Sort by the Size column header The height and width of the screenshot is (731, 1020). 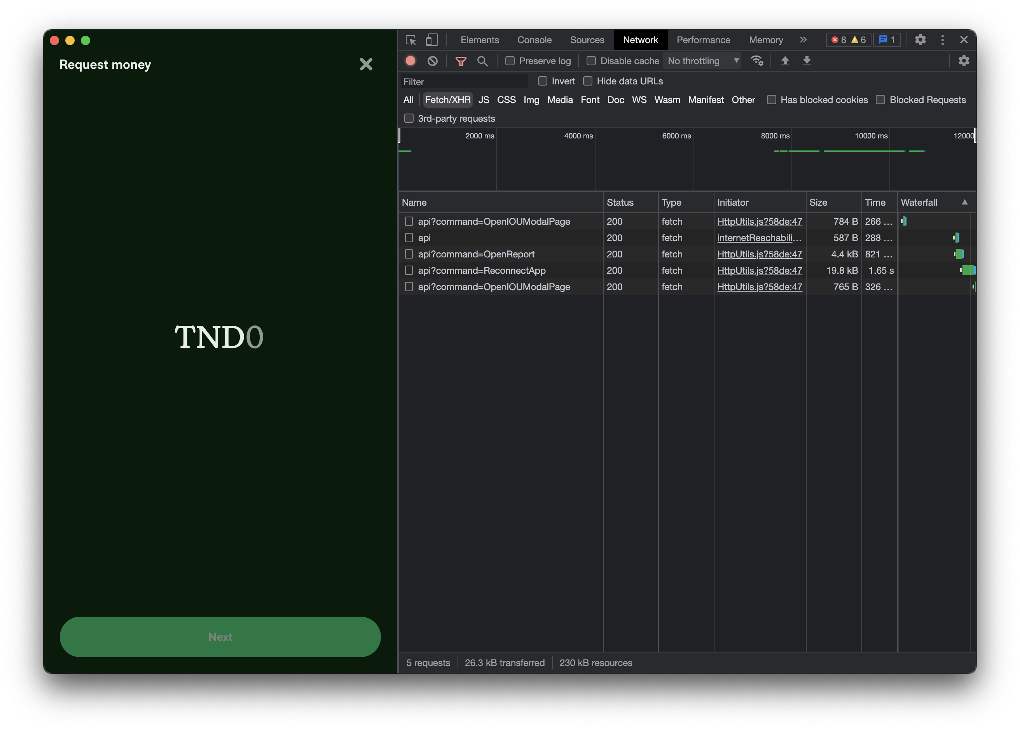(833, 203)
